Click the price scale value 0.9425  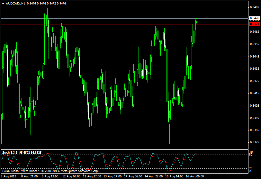(x=255, y=81)
